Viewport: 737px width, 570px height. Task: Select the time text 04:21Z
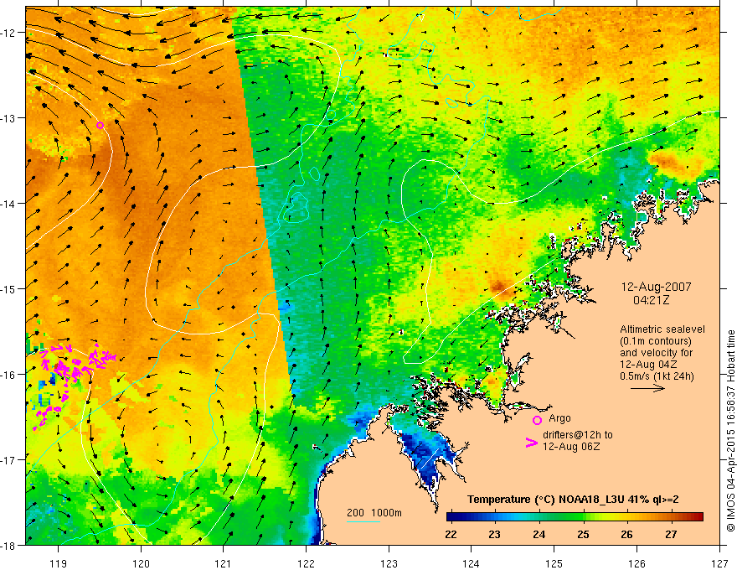(652, 299)
